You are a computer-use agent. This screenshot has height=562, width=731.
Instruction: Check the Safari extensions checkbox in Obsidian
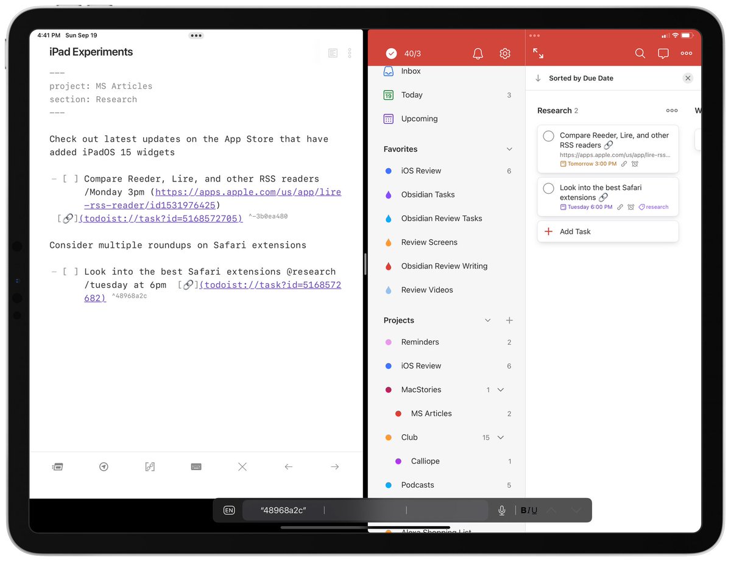pyautogui.click(x=71, y=272)
